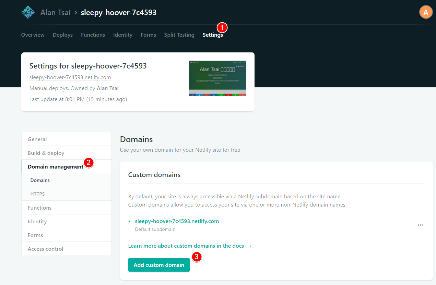Screen dimensions: 436x285
Task: Open Learn more about custom domains docs link
Action: click(x=190, y=246)
